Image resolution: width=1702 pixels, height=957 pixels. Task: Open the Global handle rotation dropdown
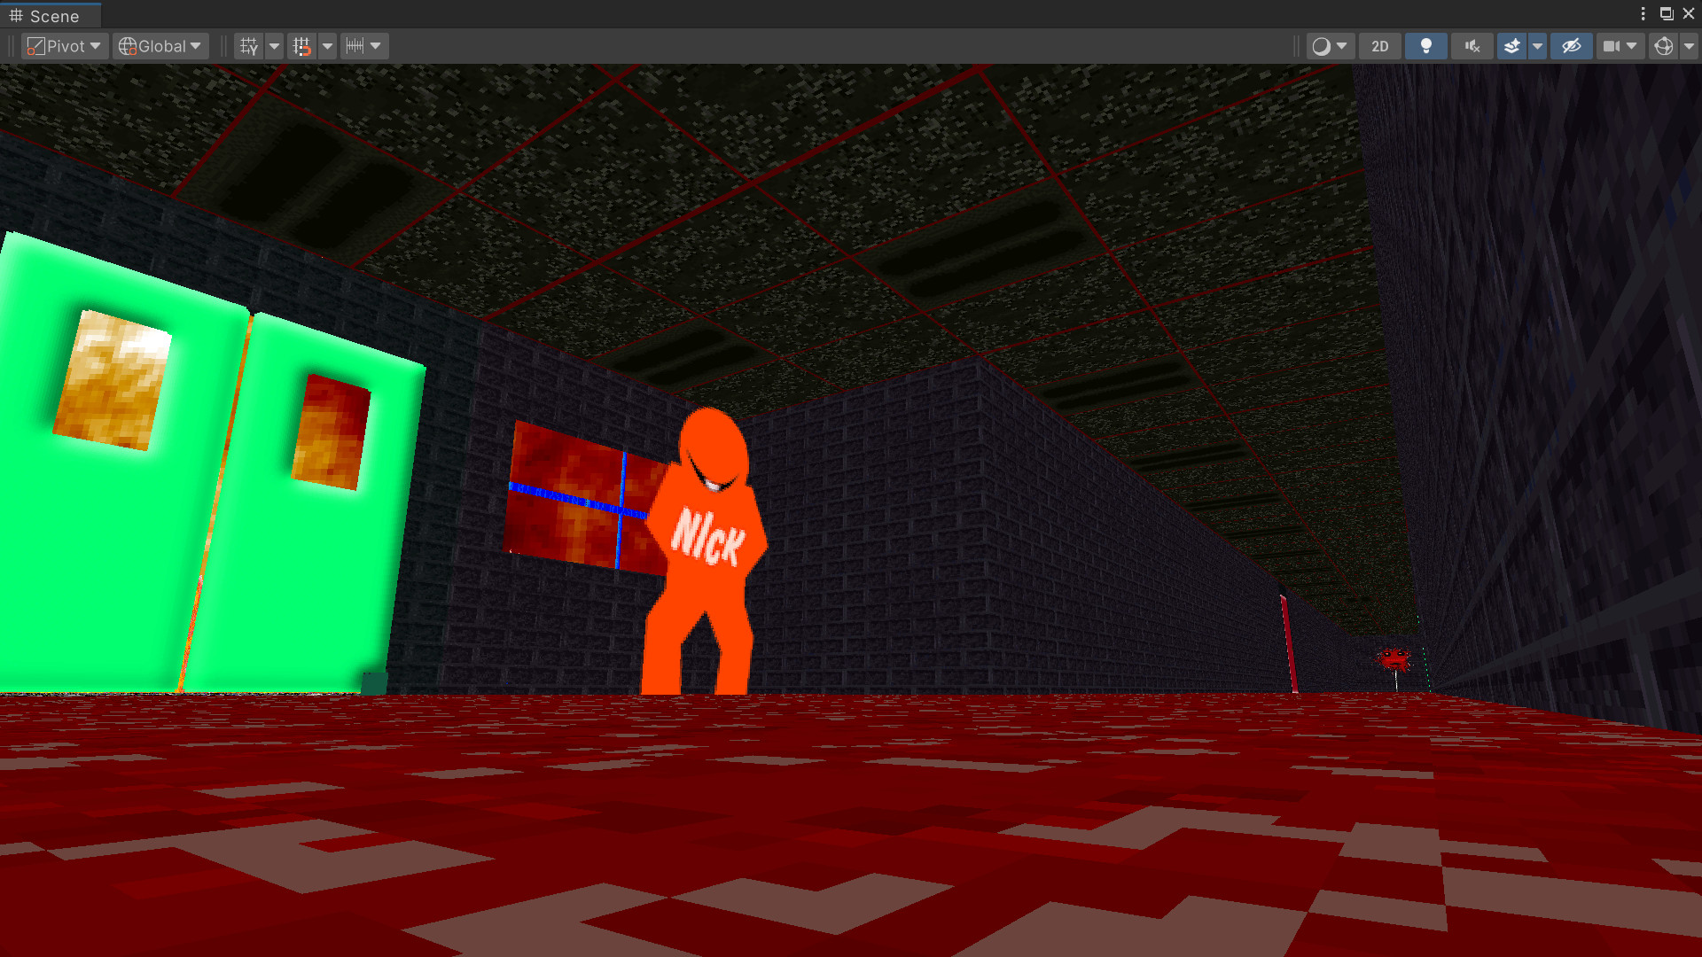160,46
